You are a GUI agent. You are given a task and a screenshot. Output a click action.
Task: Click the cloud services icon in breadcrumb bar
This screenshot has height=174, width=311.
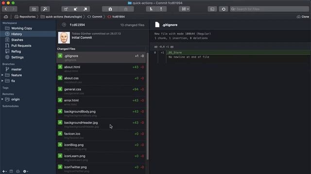(x=6, y=17)
